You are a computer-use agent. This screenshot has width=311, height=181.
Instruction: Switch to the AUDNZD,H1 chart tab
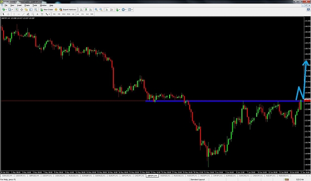point(165,176)
